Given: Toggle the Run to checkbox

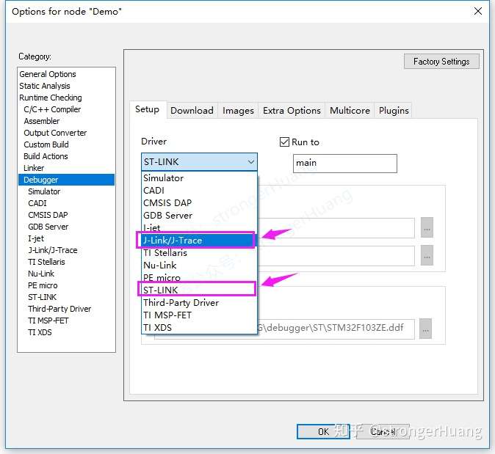Looking at the screenshot, I should coord(284,142).
